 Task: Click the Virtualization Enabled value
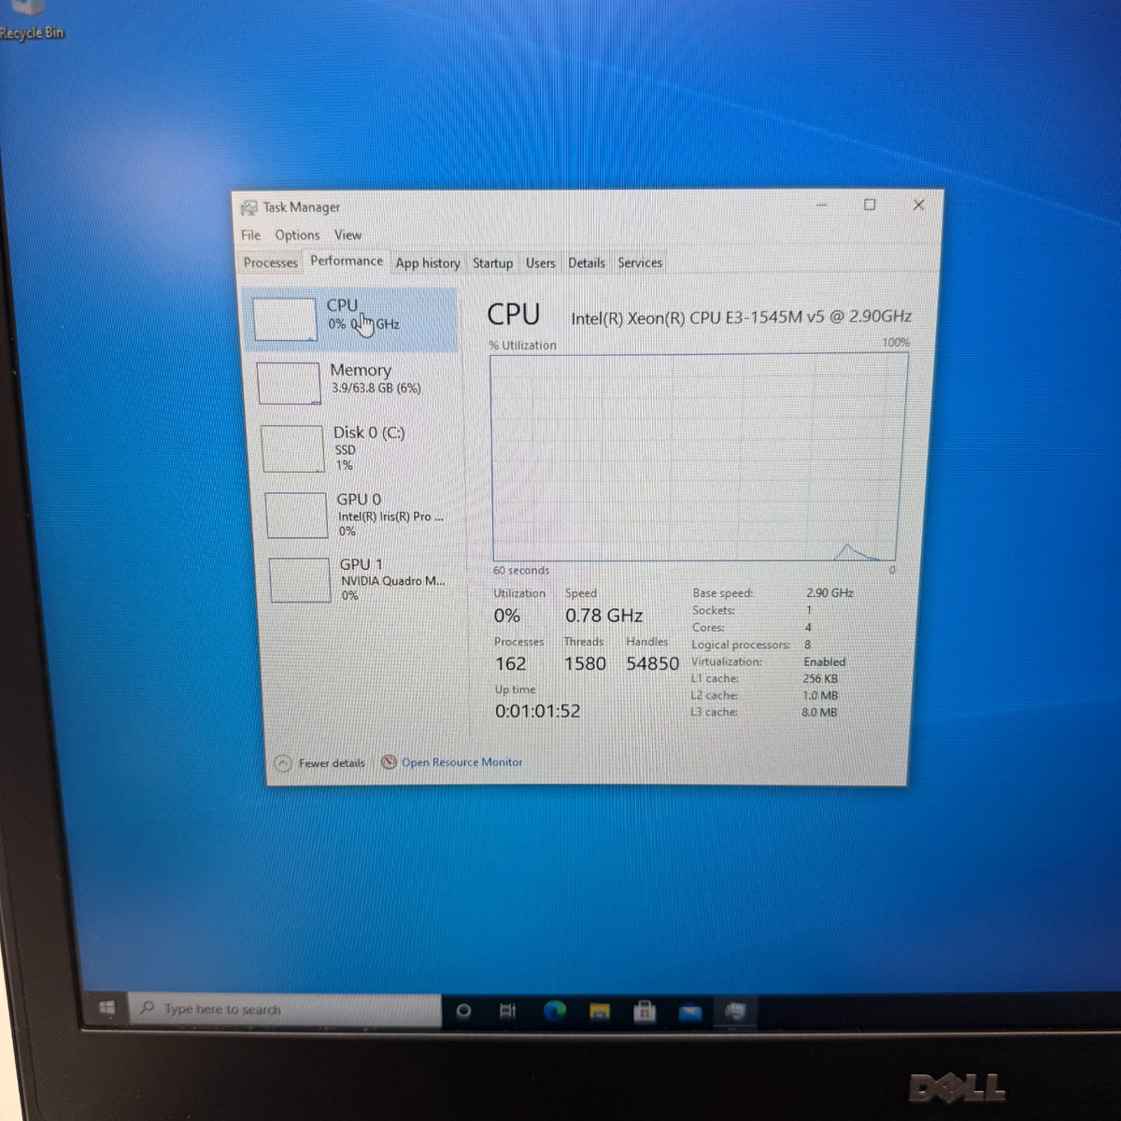824,661
